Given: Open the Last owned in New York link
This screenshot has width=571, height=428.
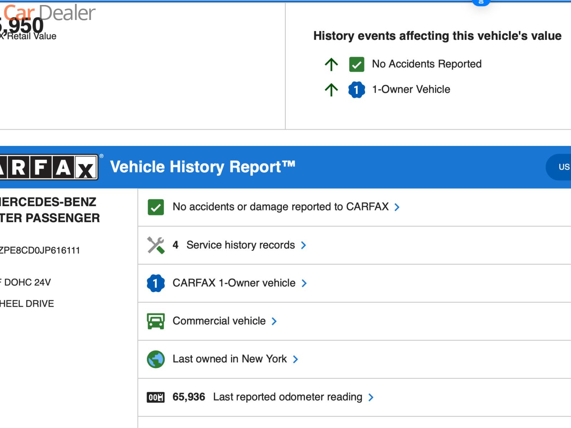Looking at the screenshot, I should (229, 359).
